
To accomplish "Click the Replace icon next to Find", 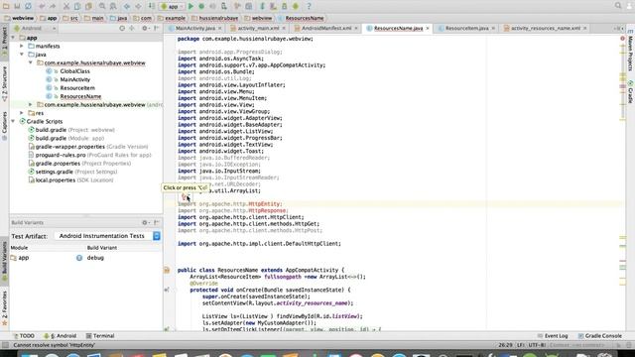I will 113,6.
